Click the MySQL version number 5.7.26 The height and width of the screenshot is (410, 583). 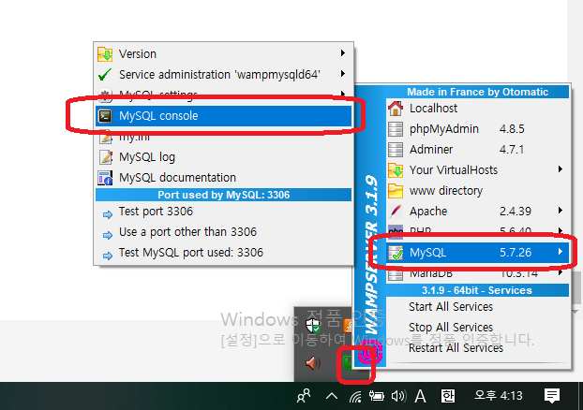coord(516,253)
